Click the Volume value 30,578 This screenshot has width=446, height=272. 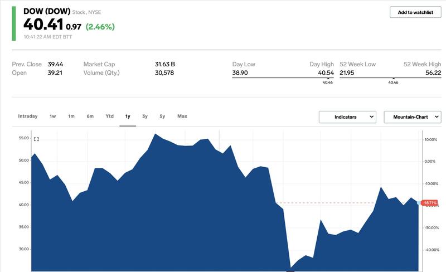click(x=164, y=73)
